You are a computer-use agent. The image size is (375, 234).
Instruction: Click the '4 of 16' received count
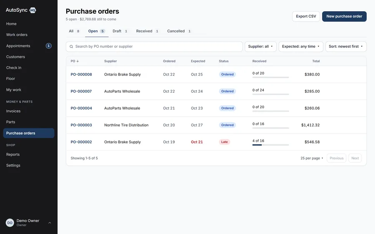point(258,141)
